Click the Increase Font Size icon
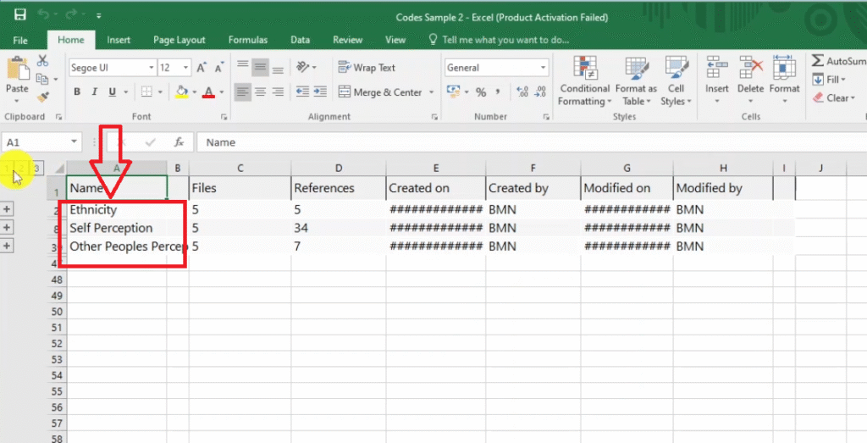Viewport: 867px width, 443px height. (202, 68)
